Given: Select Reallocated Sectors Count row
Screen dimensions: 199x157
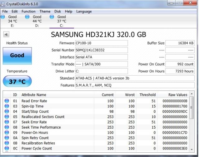Looking at the screenshot, I should 96,117.
